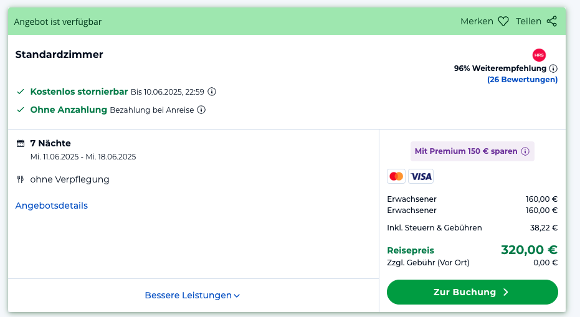Click the Merken save label
This screenshot has width=580, height=317.
pos(477,21)
